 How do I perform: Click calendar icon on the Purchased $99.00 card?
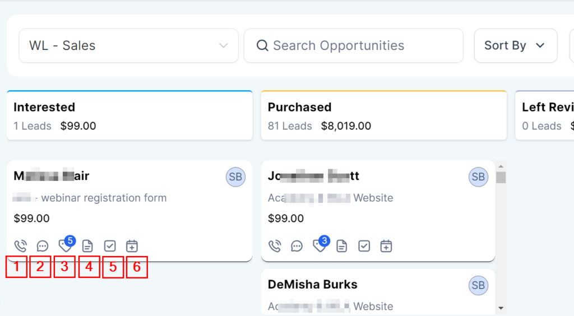(386, 246)
